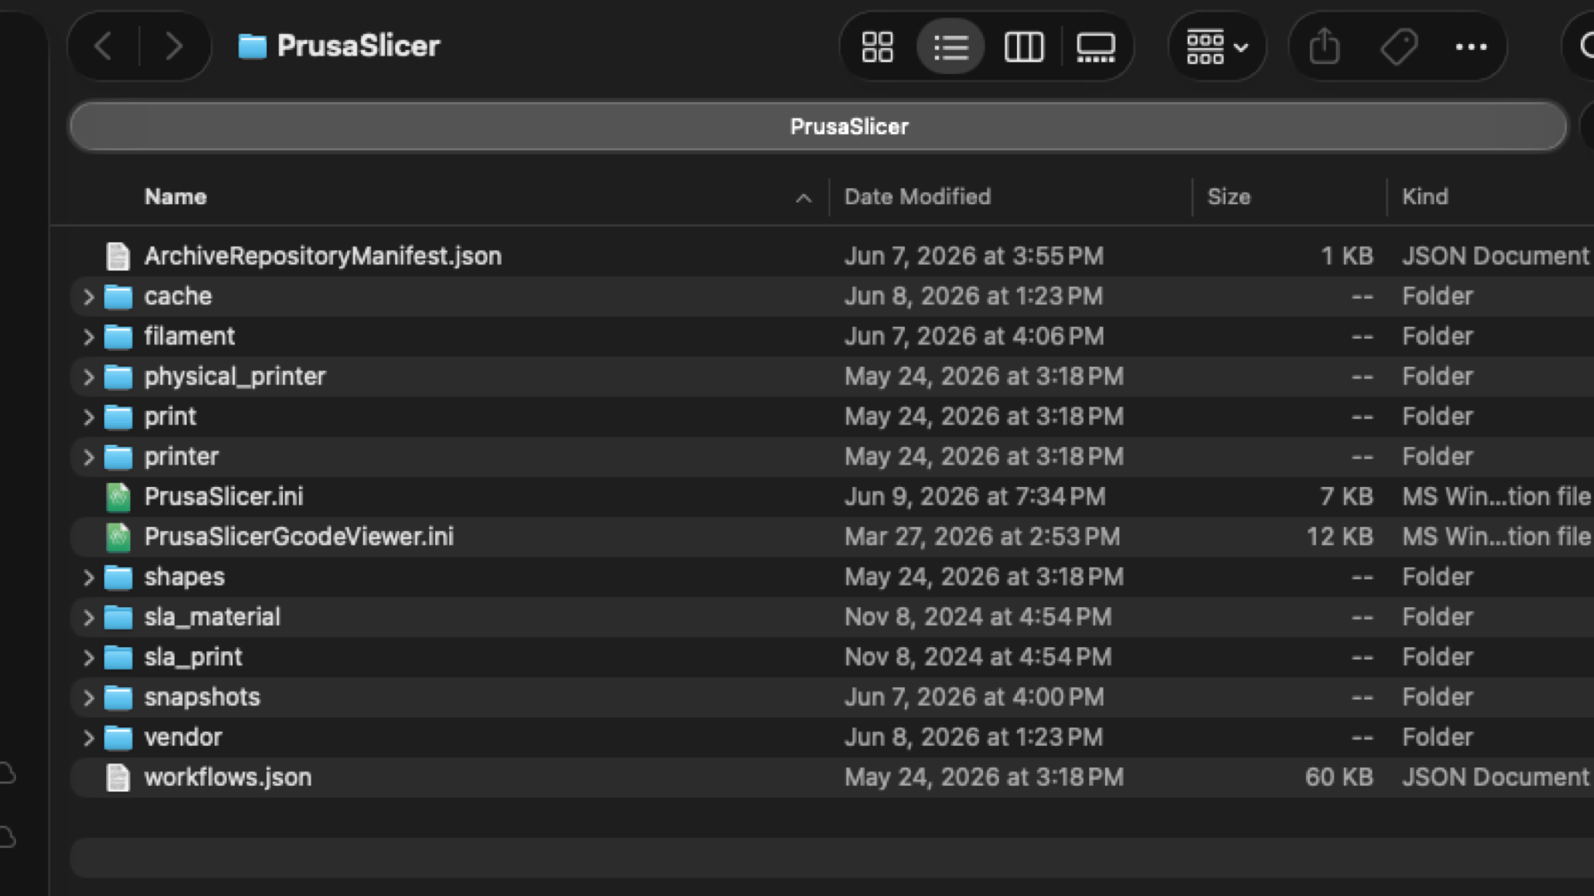This screenshot has height=896, width=1594.
Task: Expand the physical_printer folder
Action: [x=88, y=377]
